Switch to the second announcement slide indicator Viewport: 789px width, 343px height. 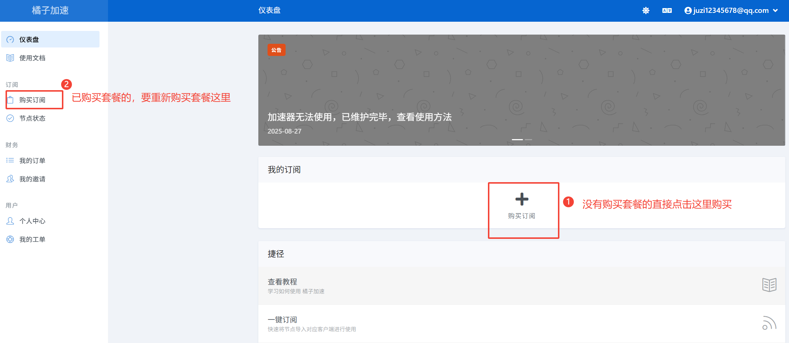tap(528, 139)
